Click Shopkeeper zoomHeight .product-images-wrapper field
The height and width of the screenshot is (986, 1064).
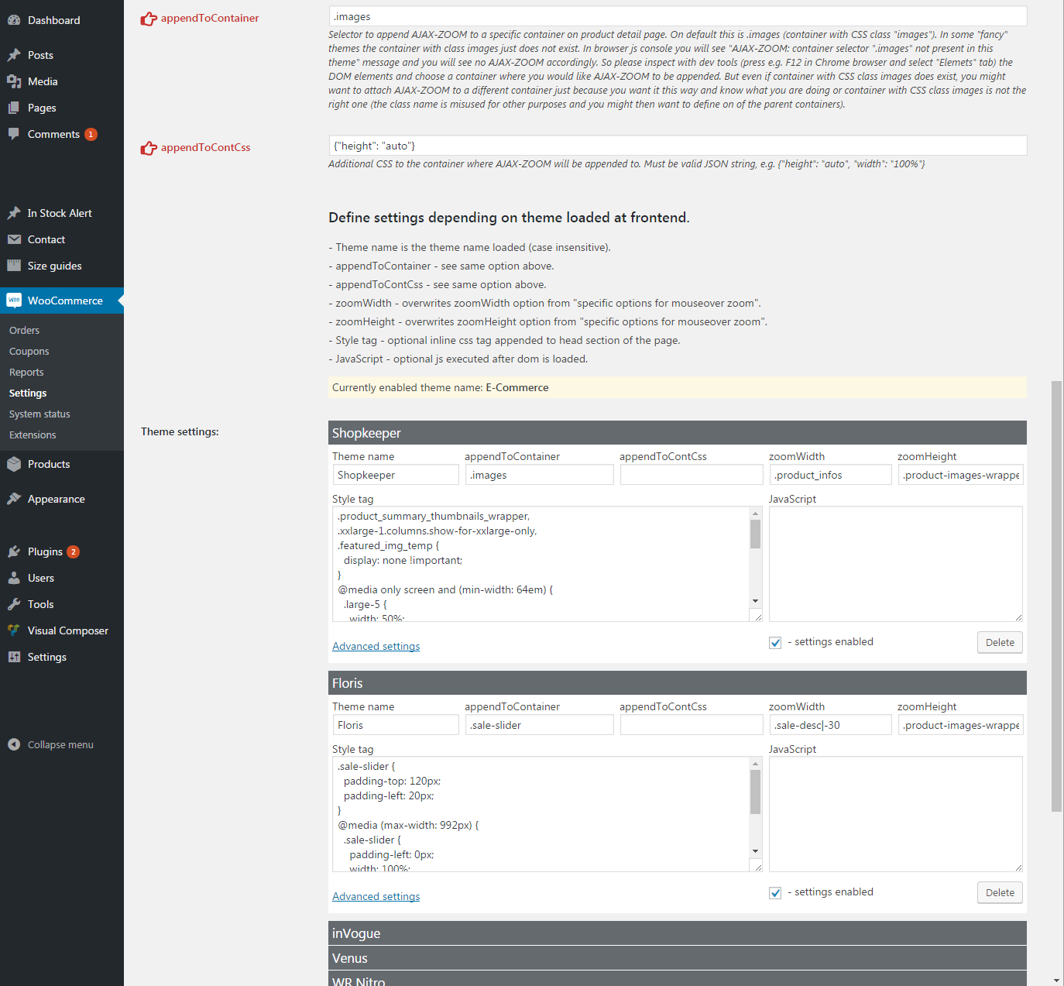961,475
